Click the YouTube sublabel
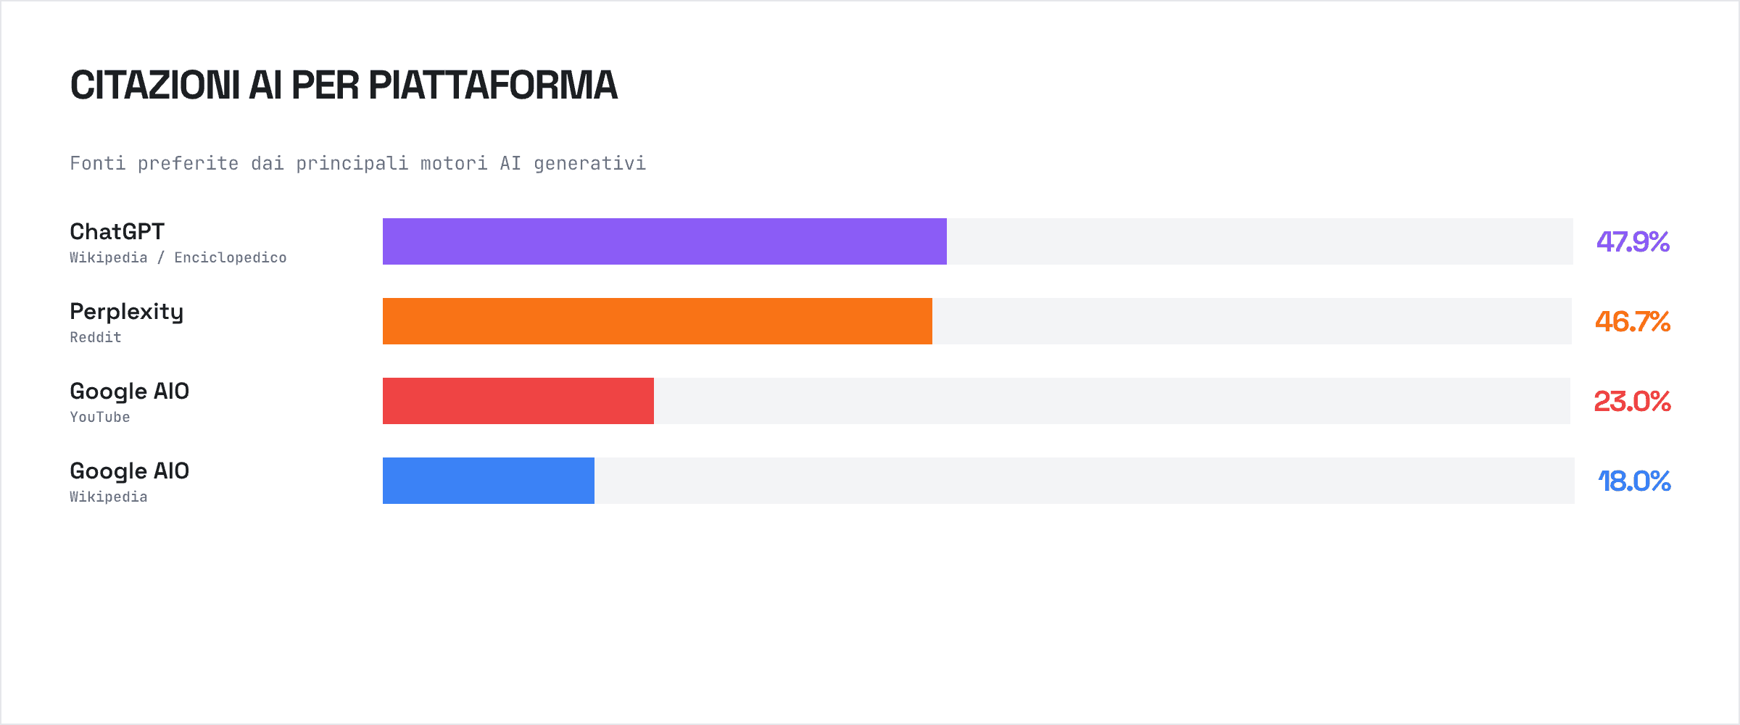Image resolution: width=1740 pixels, height=725 pixels. tap(100, 417)
